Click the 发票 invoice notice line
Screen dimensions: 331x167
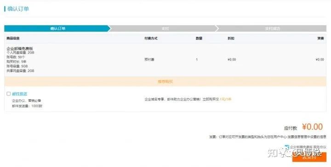[x=268, y=137]
